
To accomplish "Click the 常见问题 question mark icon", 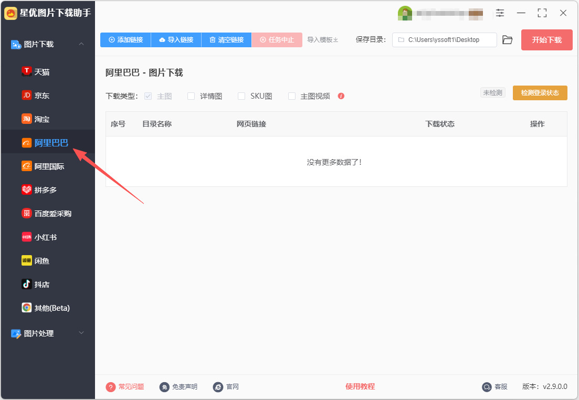I will click(x=110, y=387).
